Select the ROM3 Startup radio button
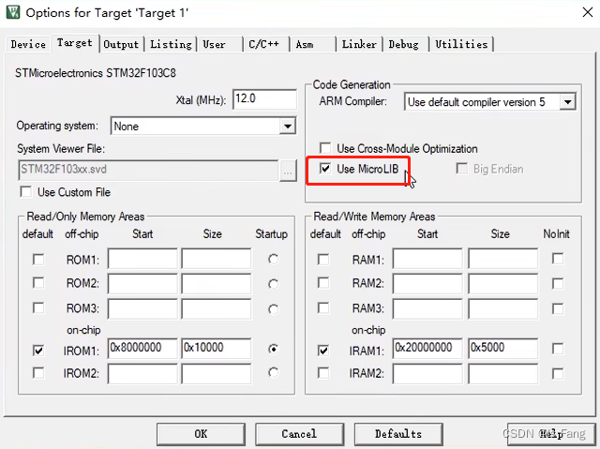 (x=273, y=309)
